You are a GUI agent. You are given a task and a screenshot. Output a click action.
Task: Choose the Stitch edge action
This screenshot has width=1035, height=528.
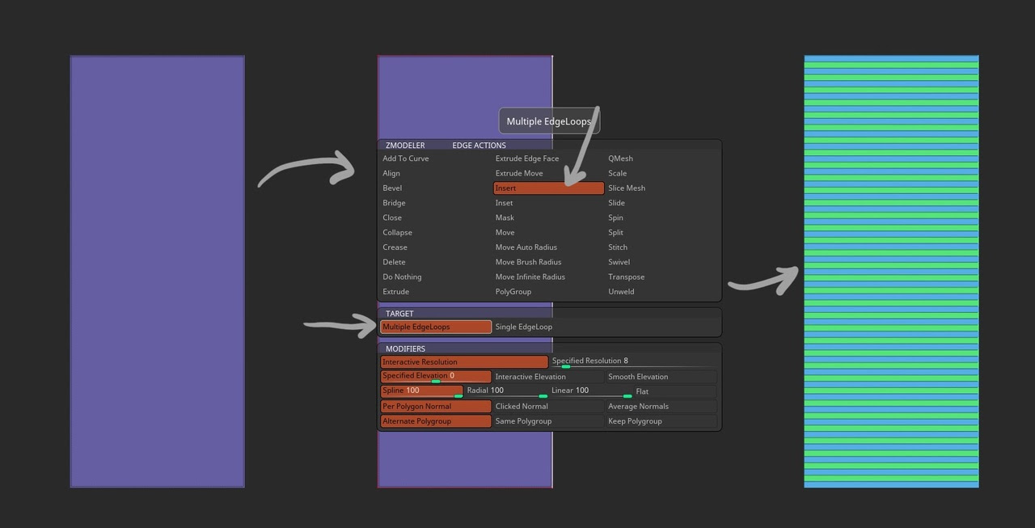click(618, 247)
